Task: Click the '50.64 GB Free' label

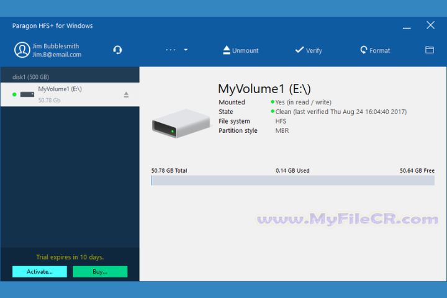Action: point(417,171)
